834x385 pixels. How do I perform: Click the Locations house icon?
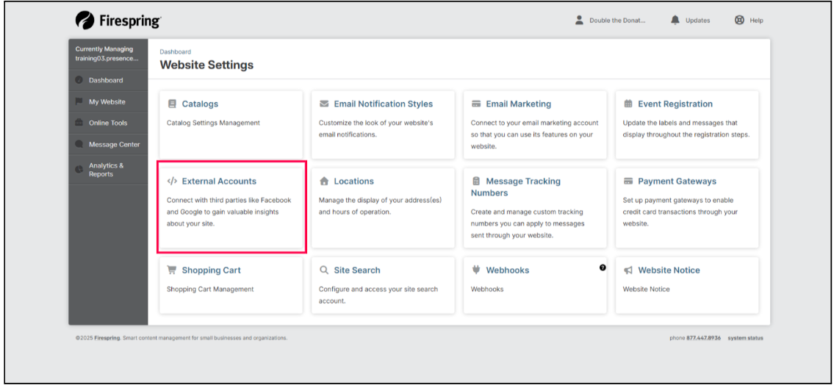(x=324, y=181)
